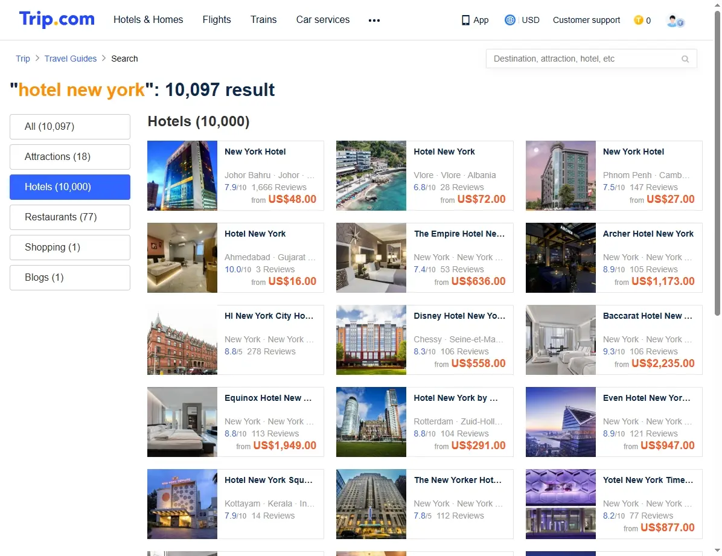Click the Trip.com logo
Image resolution: width=722 pixels, height=556 pixels.
(x=57, y=19)
